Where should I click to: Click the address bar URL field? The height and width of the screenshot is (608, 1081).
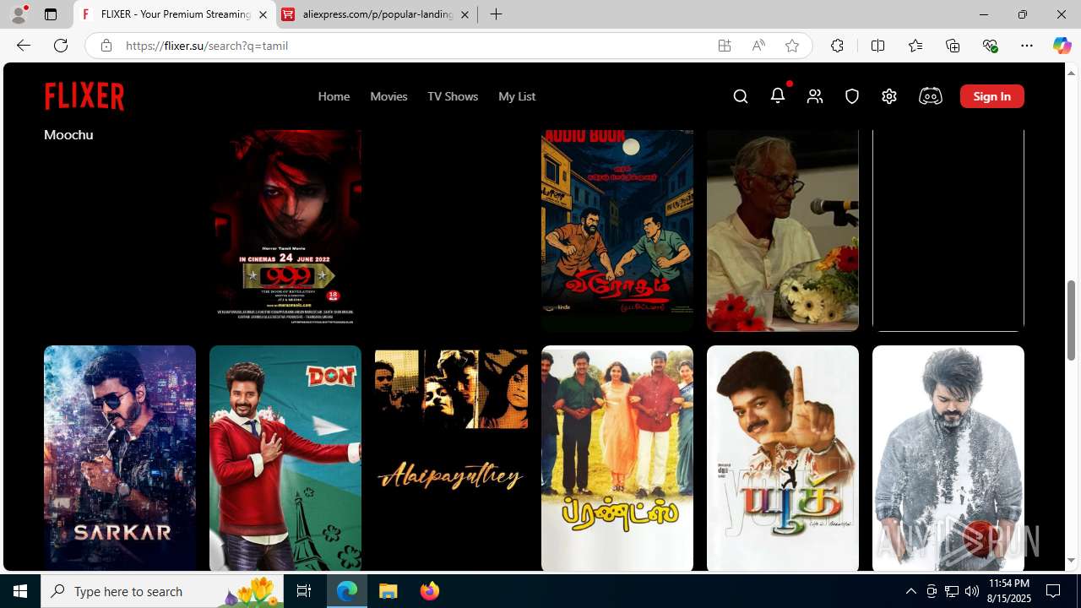tap(414, 46)
